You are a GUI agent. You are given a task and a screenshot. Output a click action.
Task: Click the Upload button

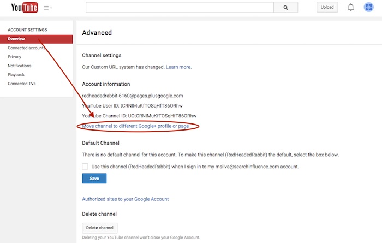pyautogui.click(x=327, y=8)
